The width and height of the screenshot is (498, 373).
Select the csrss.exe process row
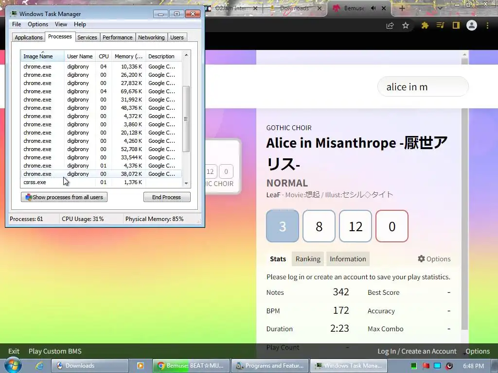tap(101, 182)
